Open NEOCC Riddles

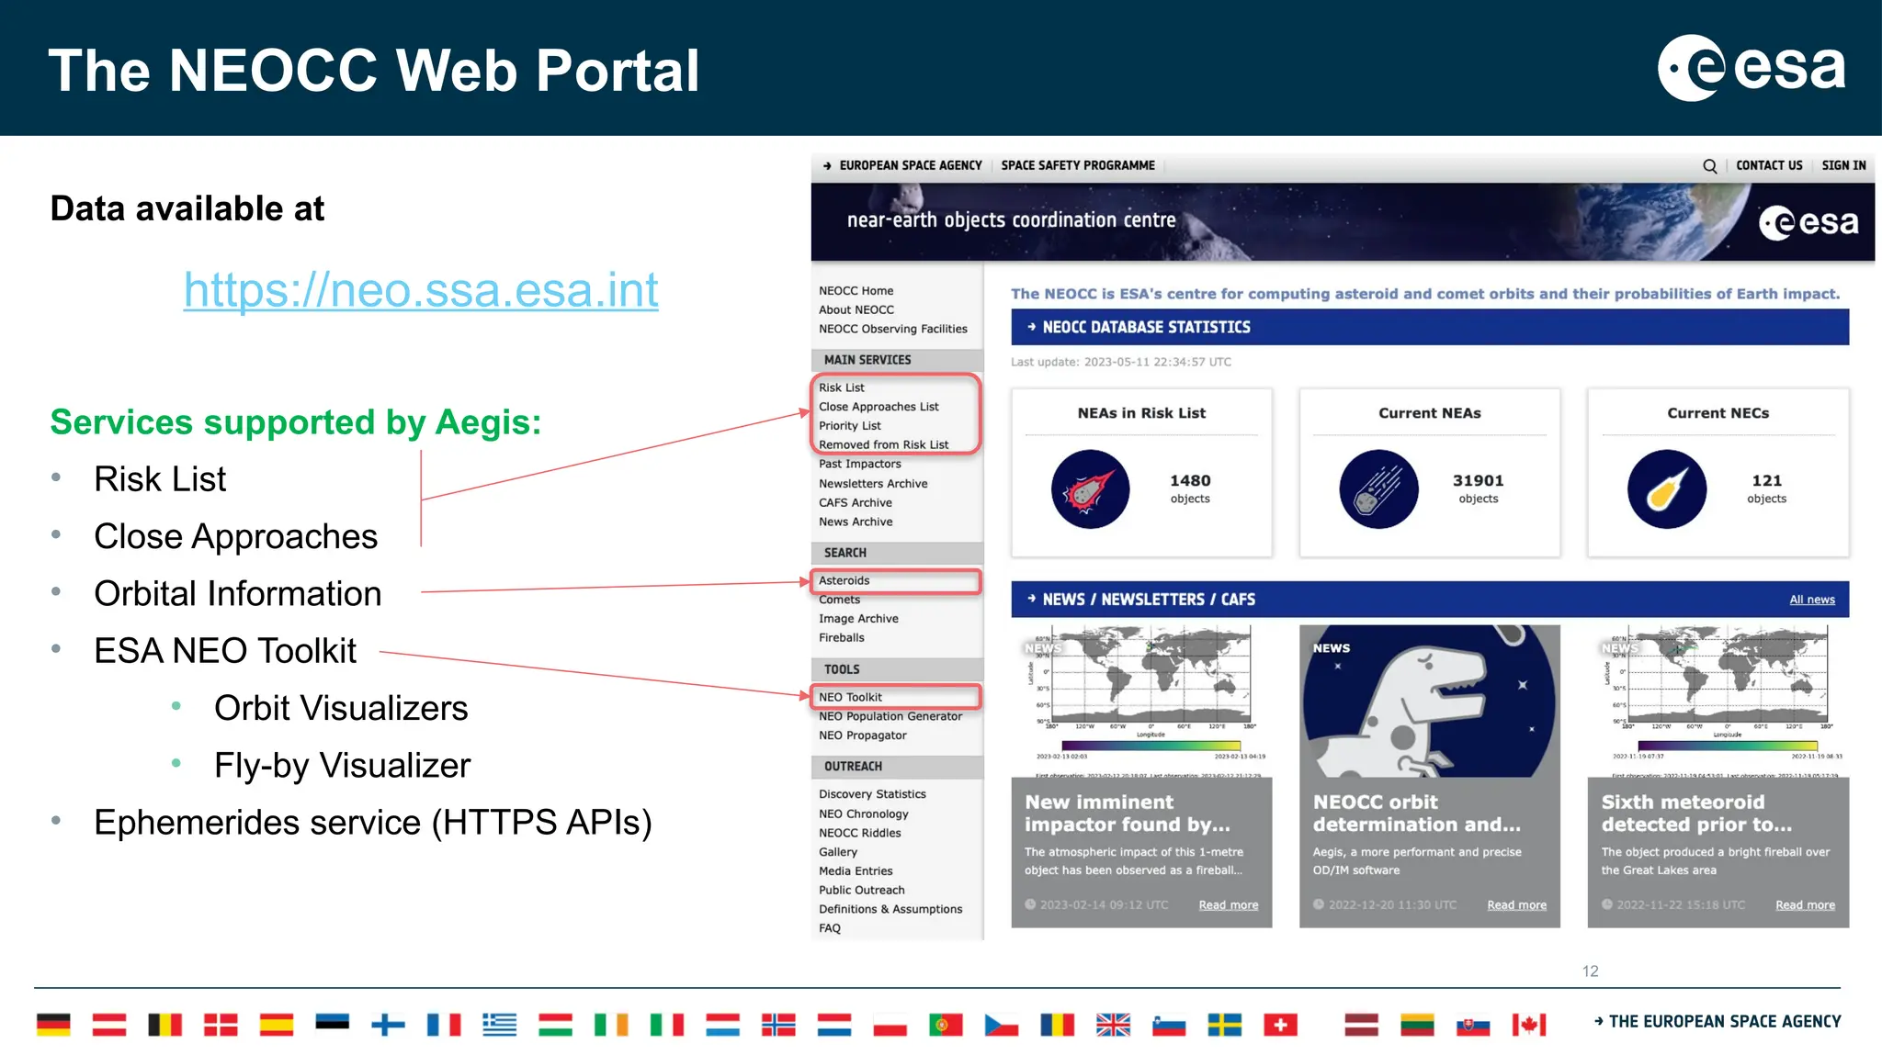859,834
